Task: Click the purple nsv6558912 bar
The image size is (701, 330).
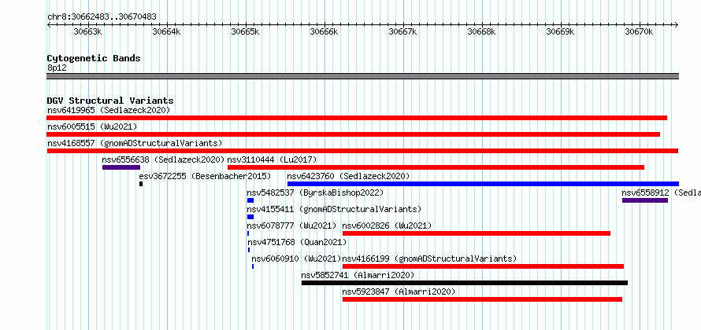Action: tap(645, 200)
